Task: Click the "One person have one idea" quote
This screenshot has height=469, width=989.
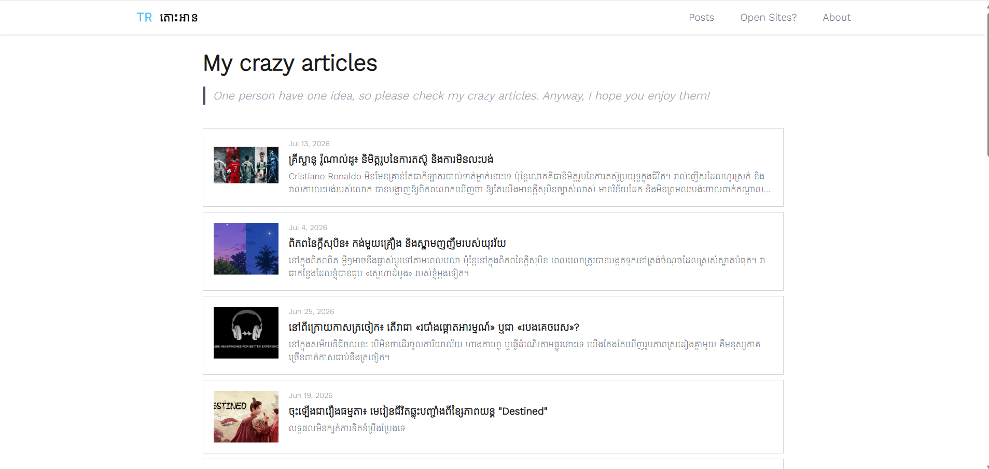Action: [x=461, y=96]
